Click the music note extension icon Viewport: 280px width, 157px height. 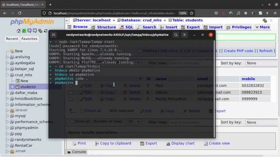[x=238, y=13]
